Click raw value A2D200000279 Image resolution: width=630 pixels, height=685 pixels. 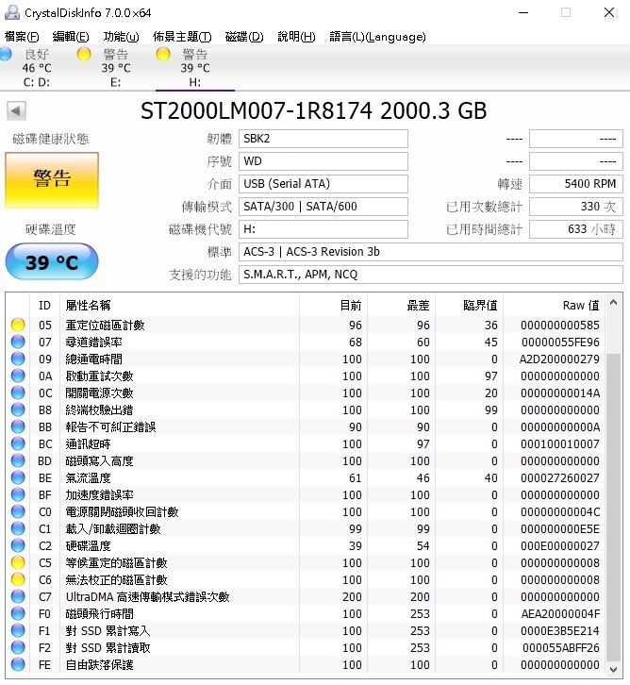click(559, 359)
